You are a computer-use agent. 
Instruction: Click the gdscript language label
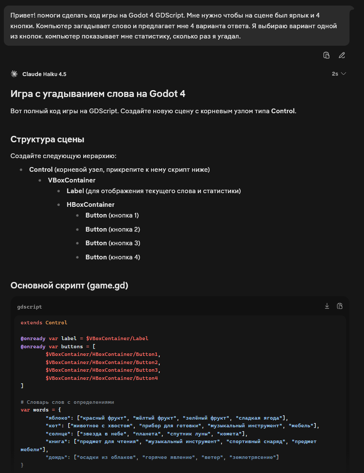(x=29, y=307)
